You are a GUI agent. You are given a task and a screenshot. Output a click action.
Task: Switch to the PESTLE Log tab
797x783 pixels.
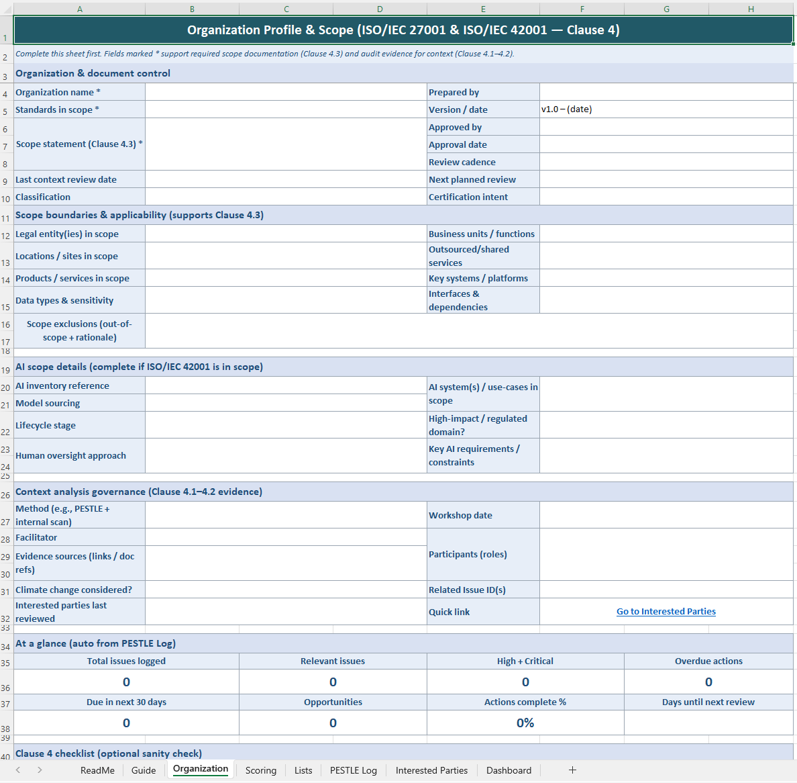pos(353,770)
